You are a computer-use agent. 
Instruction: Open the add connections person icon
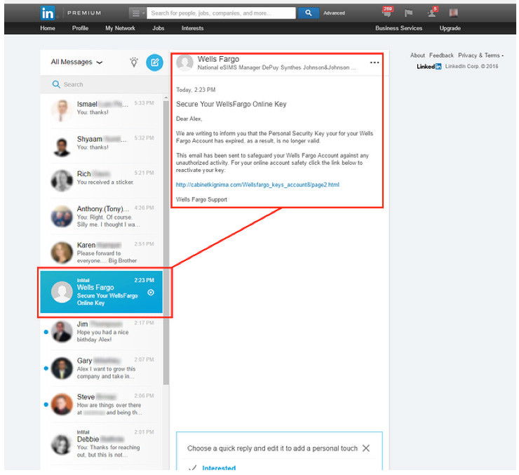click(432, 12)
